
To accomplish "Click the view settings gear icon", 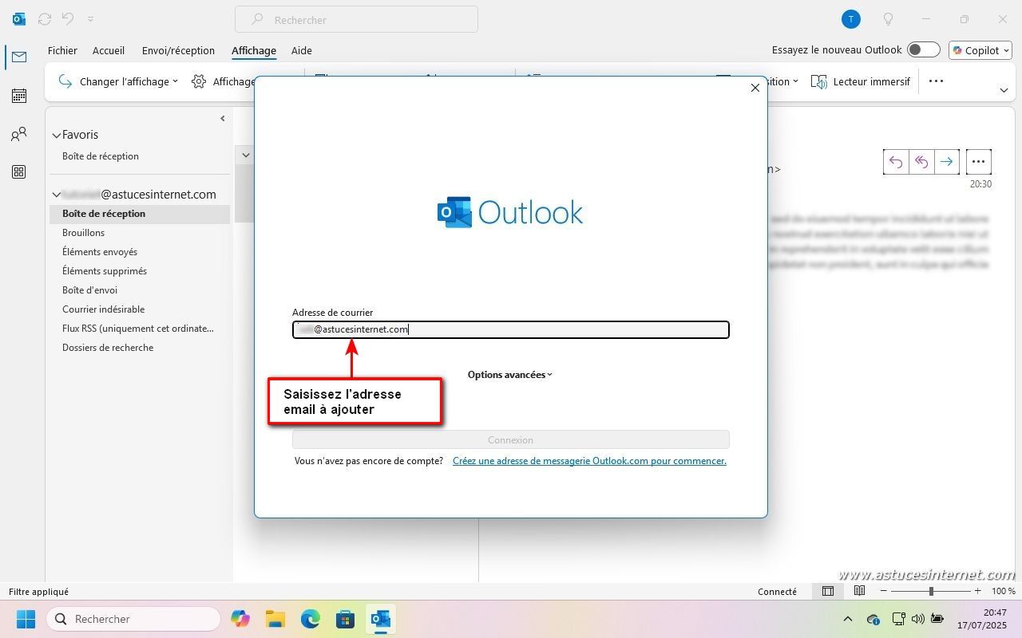I will (199, 81).
